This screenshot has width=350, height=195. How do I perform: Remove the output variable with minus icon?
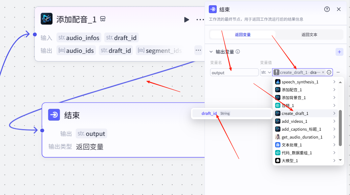point(338,72)
